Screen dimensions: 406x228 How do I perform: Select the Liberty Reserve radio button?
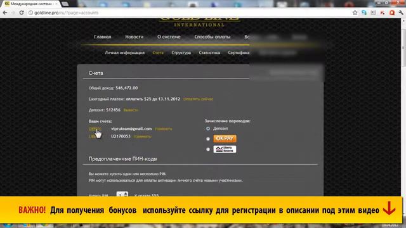pos(208,149)
